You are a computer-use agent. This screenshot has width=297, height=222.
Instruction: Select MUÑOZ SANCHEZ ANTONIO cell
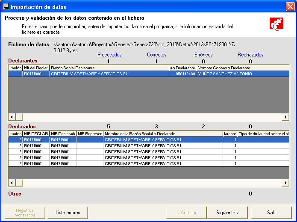(243, 74)
